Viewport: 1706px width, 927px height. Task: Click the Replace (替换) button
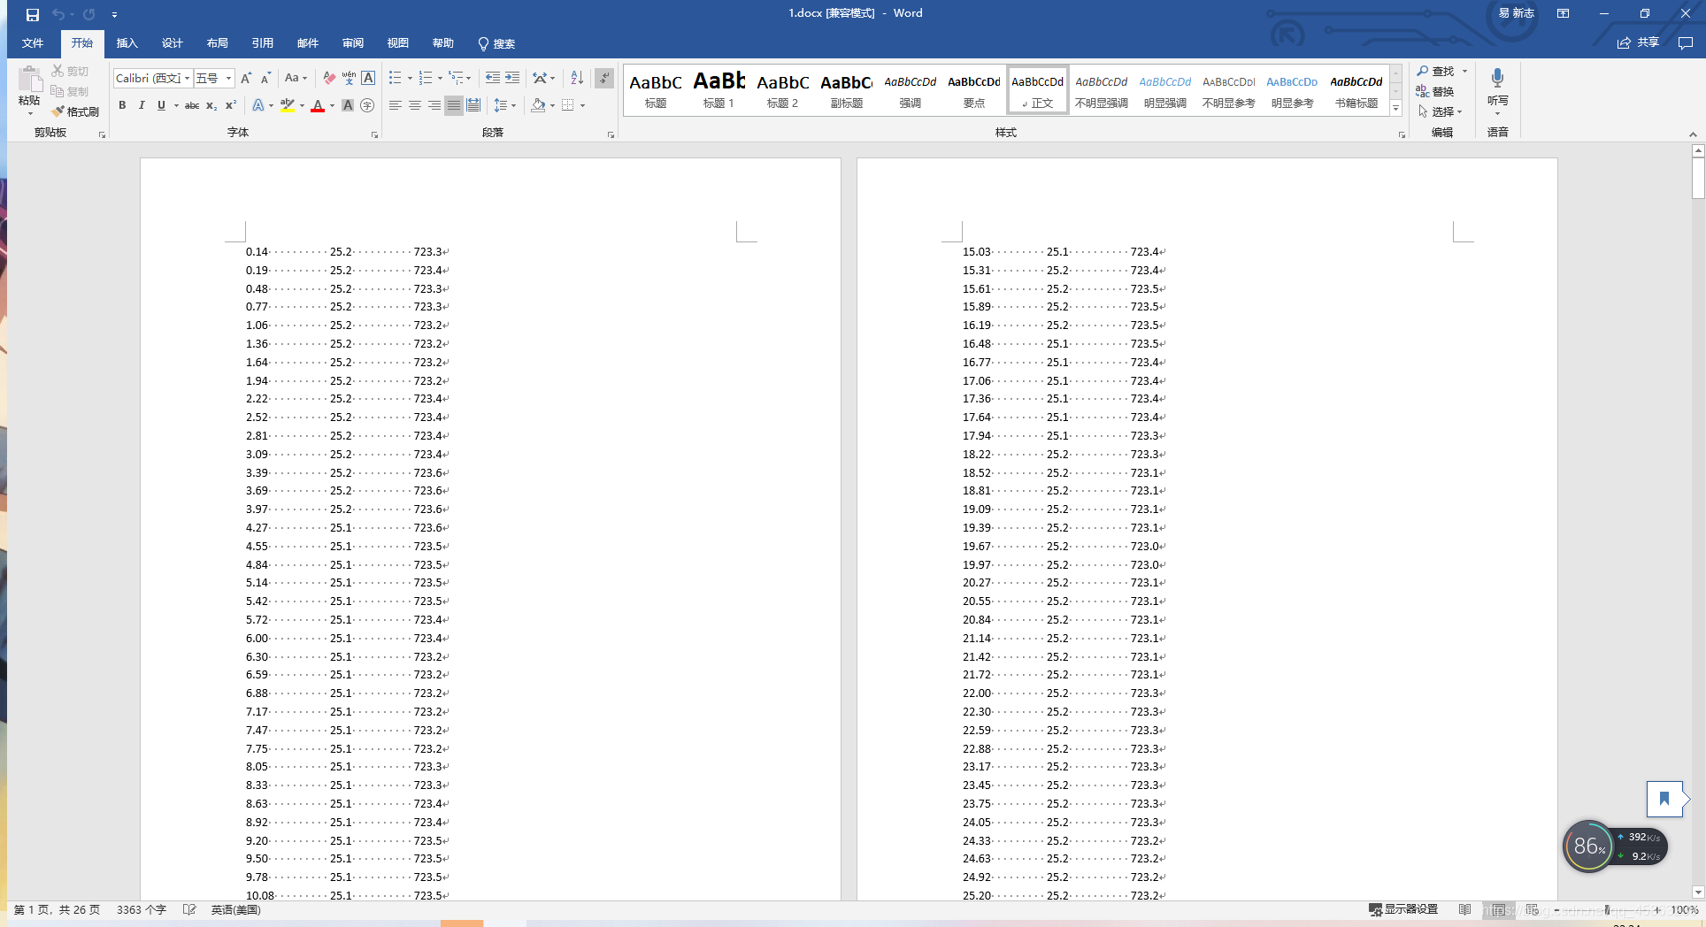pyautogui.click(x=1434, y=91)
